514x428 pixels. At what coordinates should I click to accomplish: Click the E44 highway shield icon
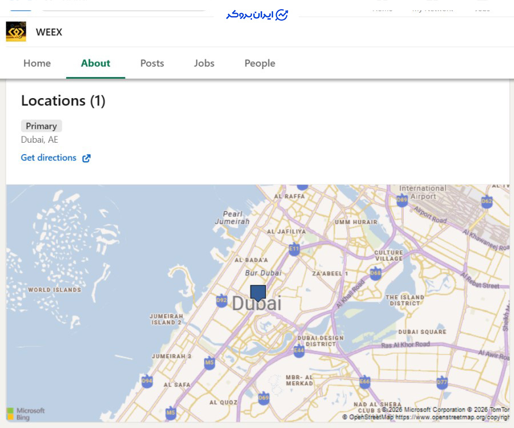click(x=299, y=352)
